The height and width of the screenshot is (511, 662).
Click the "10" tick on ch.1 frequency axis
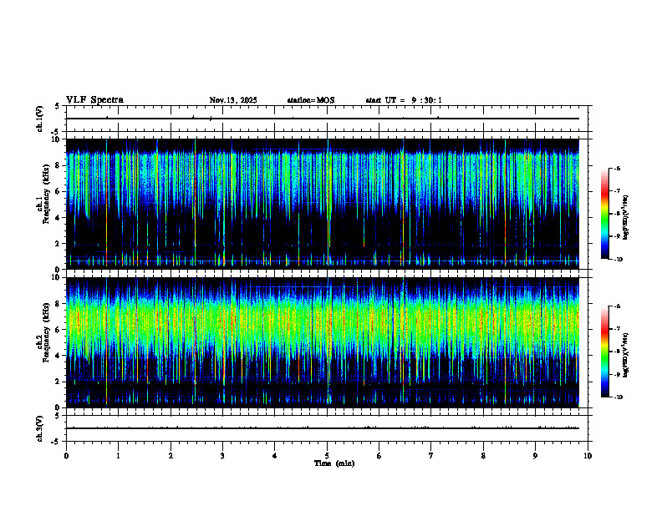(58, 139)
